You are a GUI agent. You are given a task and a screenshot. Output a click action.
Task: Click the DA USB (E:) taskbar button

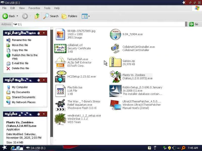click(43, 148)
